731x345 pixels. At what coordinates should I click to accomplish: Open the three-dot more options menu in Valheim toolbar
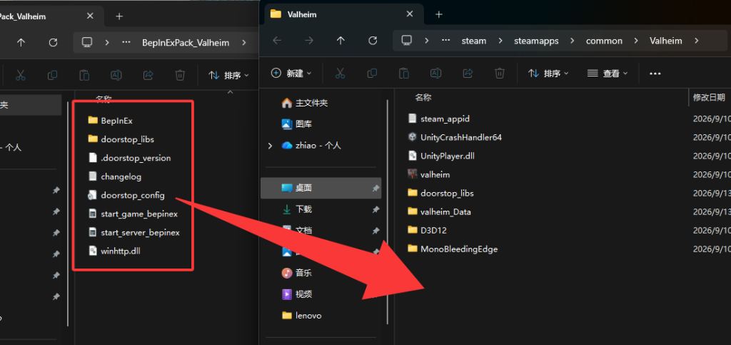(x=655, y=73)
